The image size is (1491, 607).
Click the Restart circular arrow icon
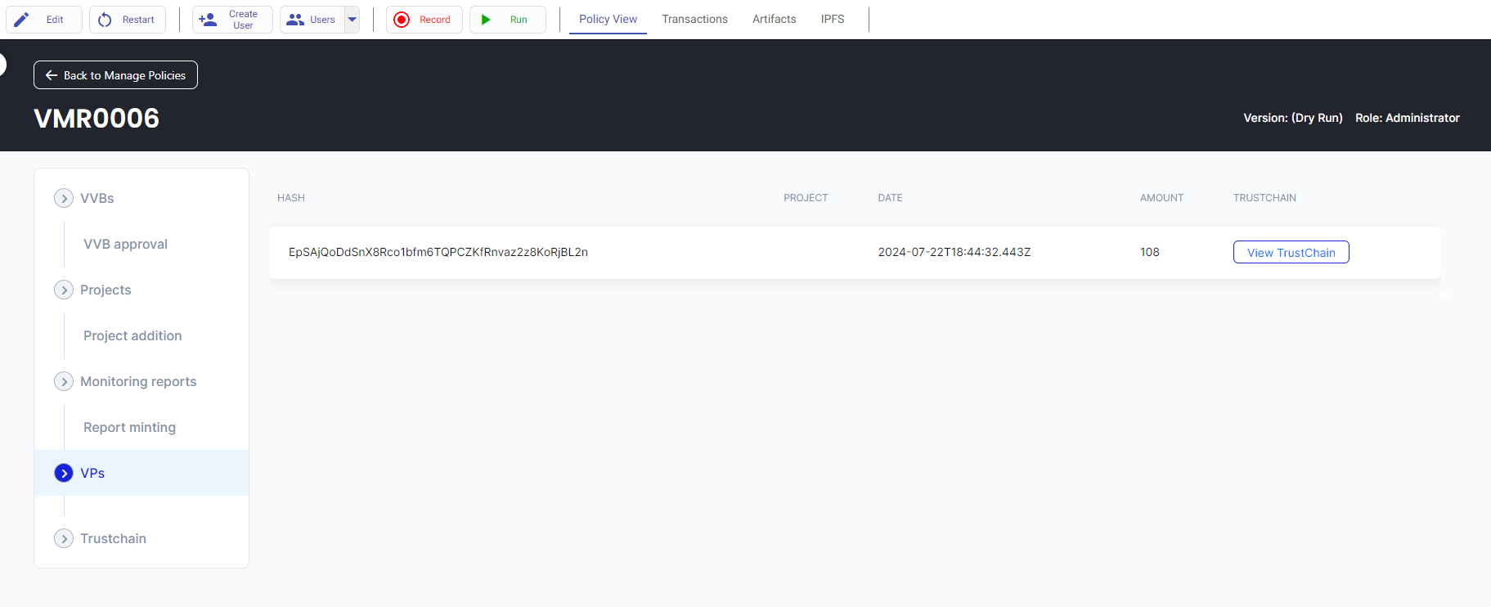105,20
